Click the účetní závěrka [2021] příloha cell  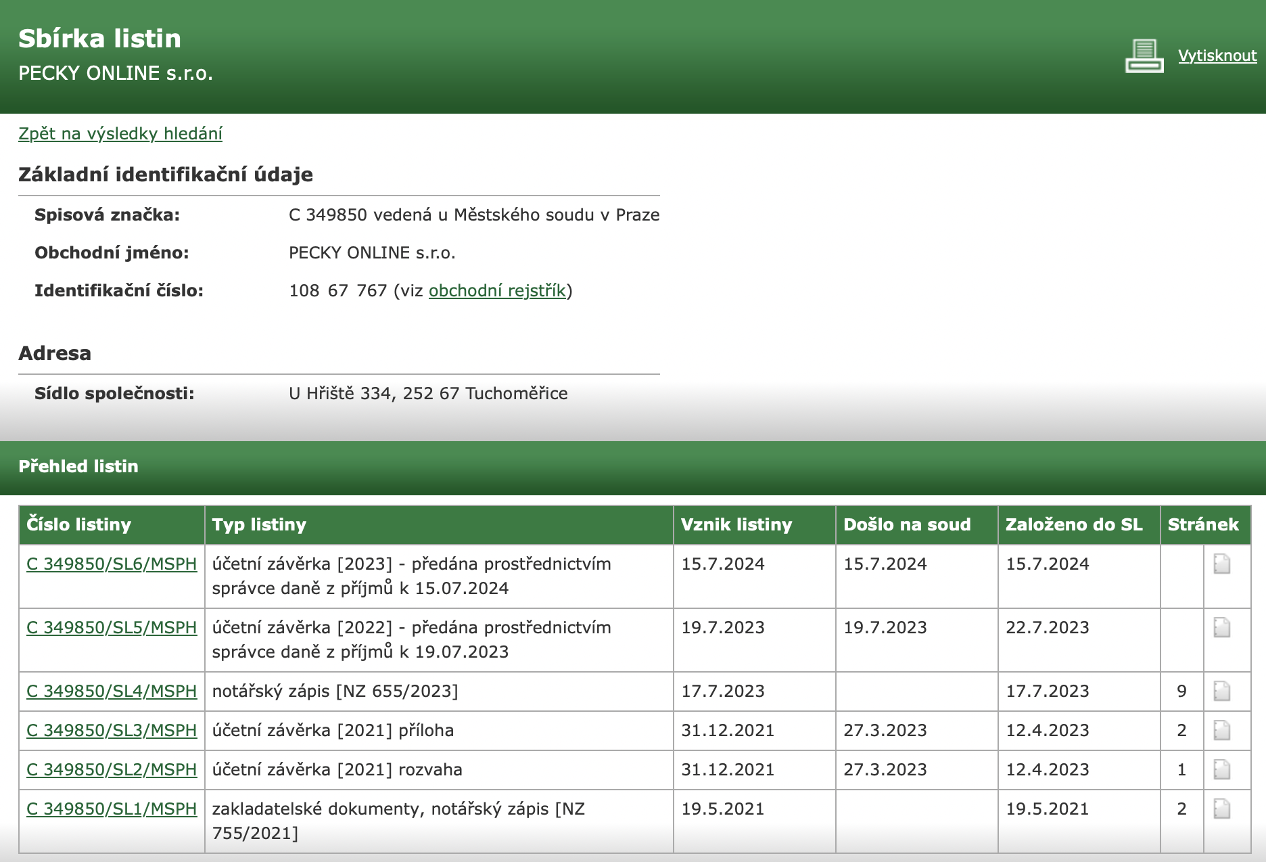tap(439, 730)
